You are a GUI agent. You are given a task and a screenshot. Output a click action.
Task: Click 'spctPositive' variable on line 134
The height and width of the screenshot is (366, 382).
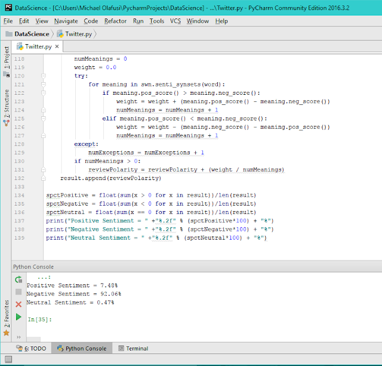pyautogui.click(x=67, y=195)
